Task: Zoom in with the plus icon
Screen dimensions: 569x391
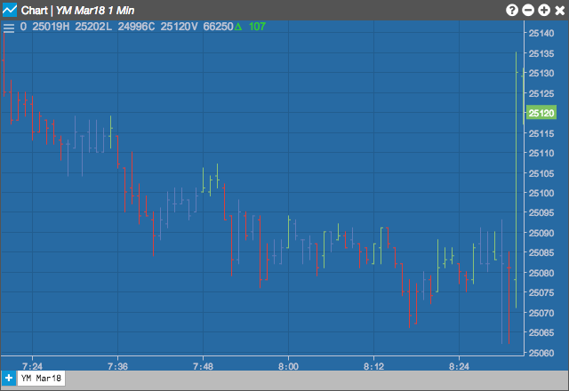Action: [x=543, y=10]
